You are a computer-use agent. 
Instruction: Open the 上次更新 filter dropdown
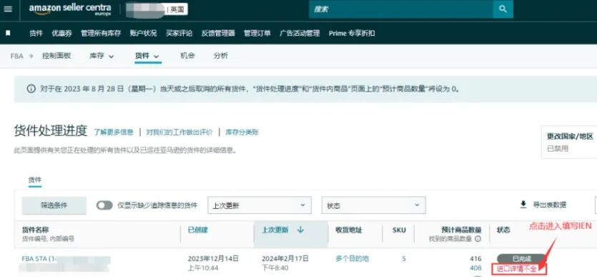(260, 205)
